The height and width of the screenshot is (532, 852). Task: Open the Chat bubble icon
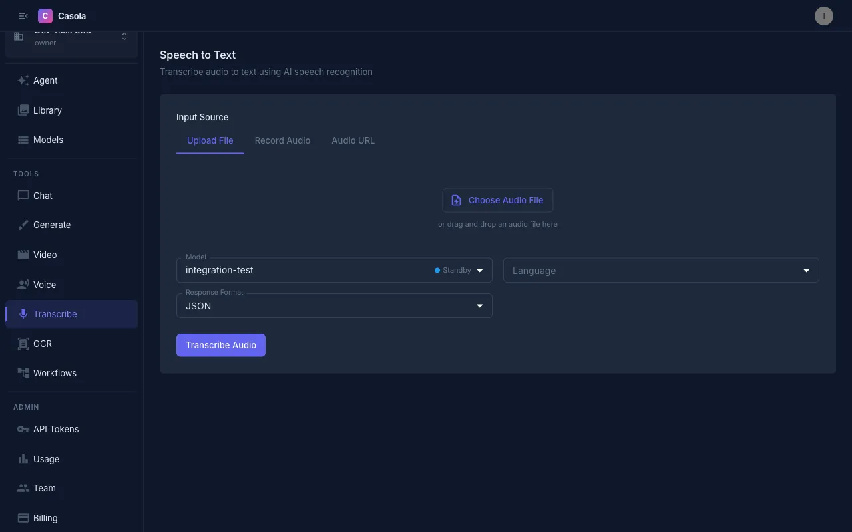[23, 196]
